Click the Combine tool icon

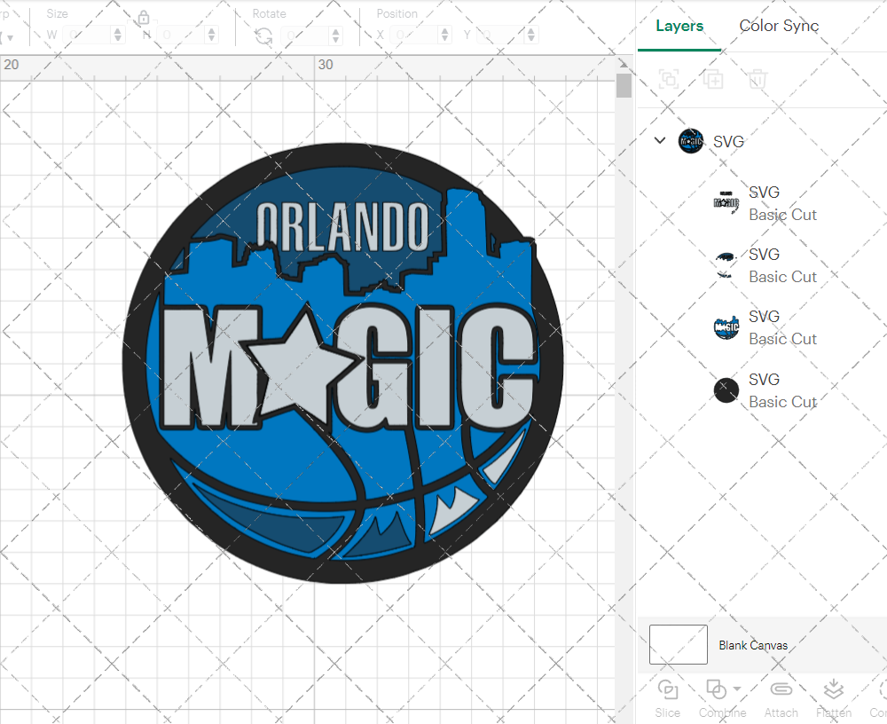716,689
